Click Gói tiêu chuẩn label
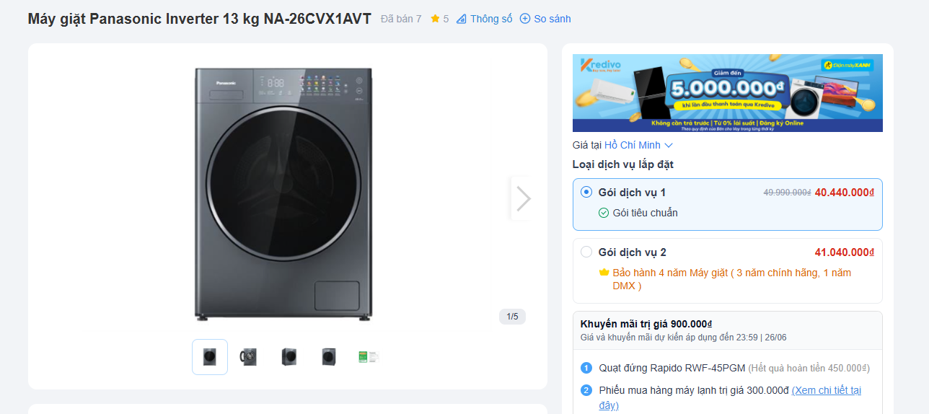 click(646, 213)
